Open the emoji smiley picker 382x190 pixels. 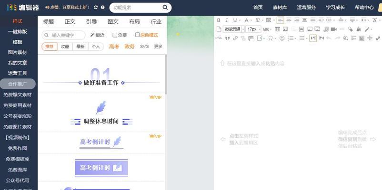pyautogui.click(x=282, y=38)
